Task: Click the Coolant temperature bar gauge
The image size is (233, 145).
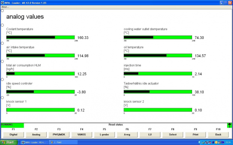Action: [41, 37]
